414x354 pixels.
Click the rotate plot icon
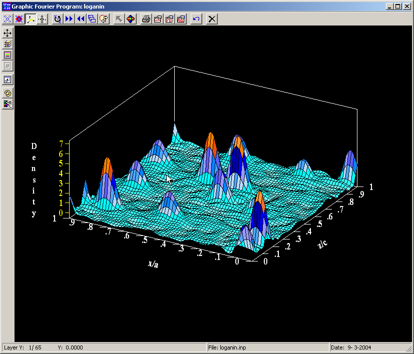pos(58,19)
